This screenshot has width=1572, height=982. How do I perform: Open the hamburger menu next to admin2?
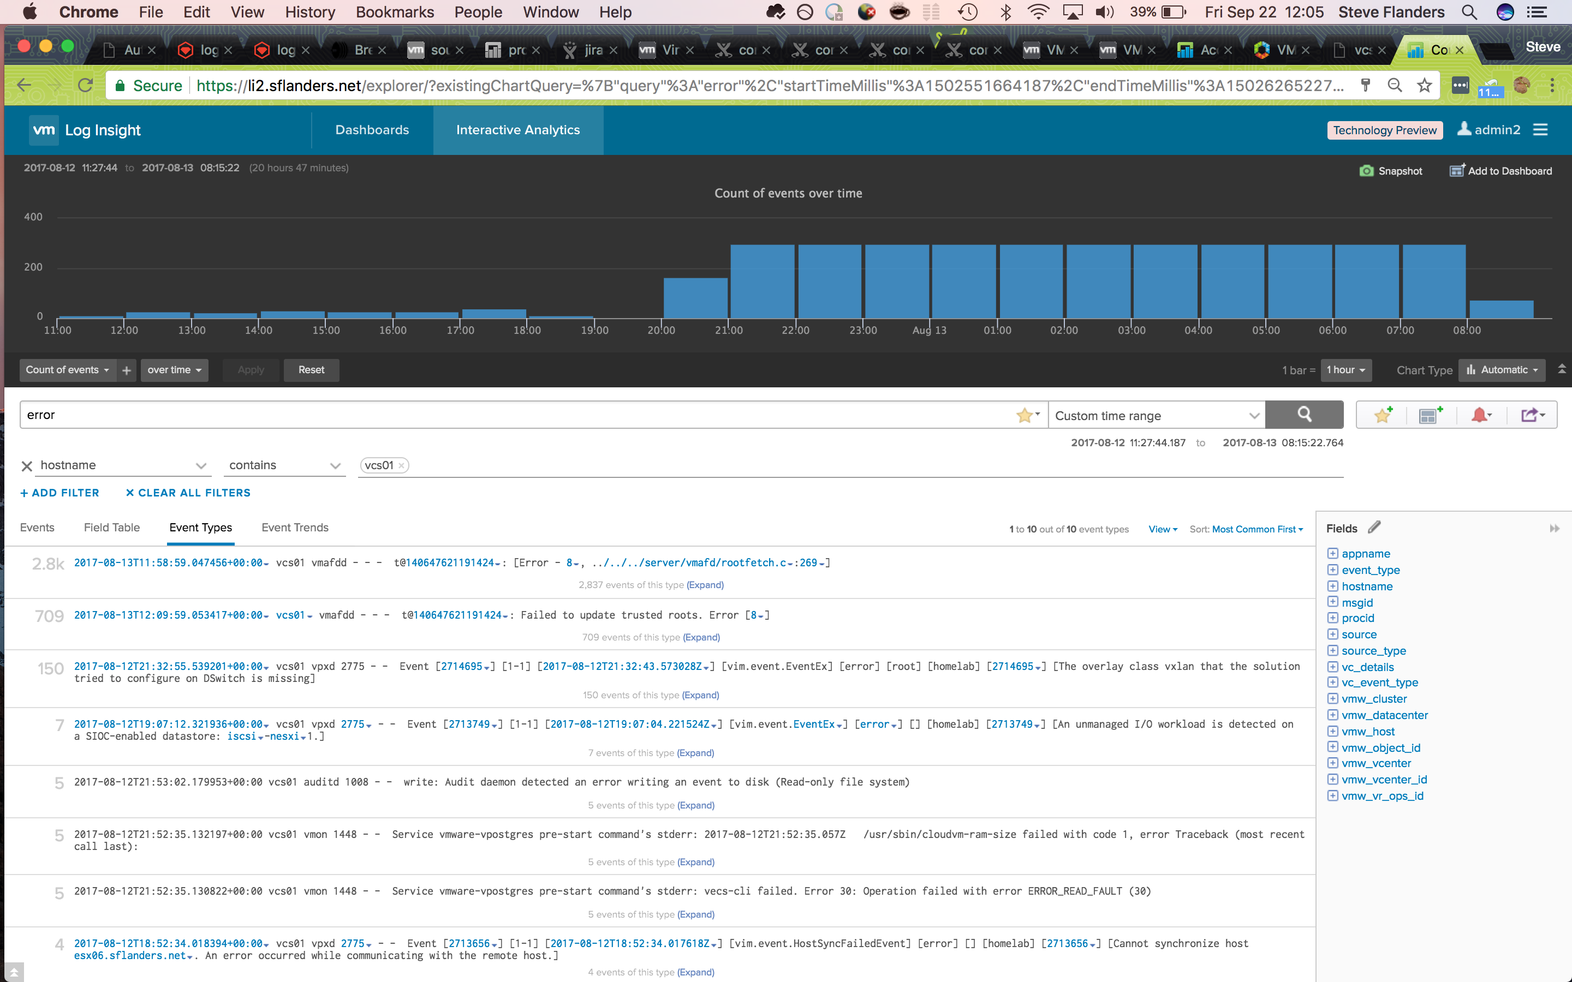tap(1540, 130)
